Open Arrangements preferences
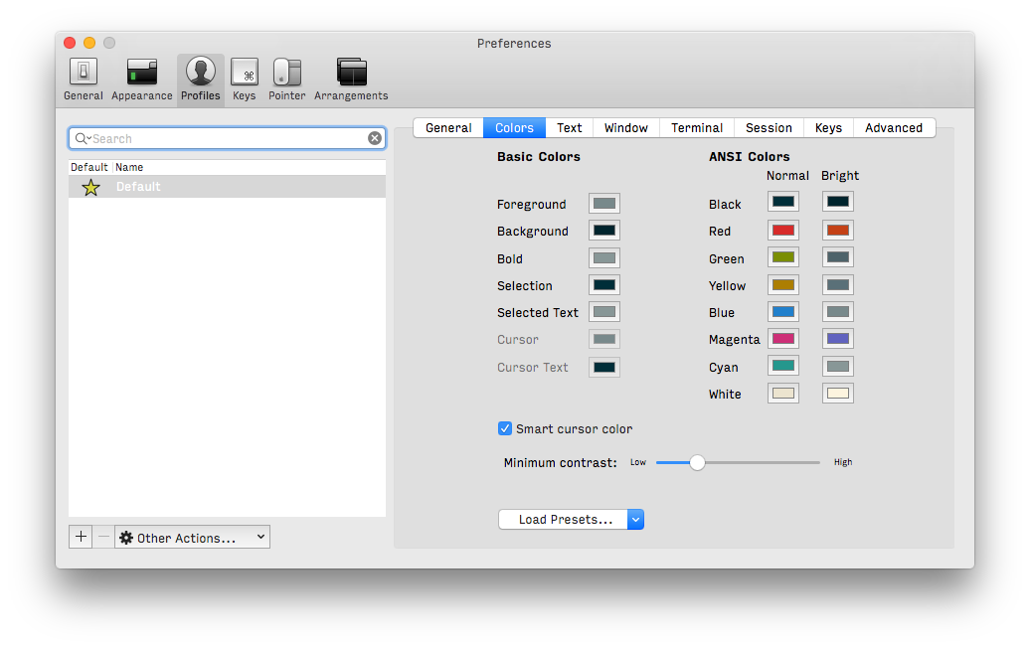Screen dimensions: 1030x648 [351, 80]
